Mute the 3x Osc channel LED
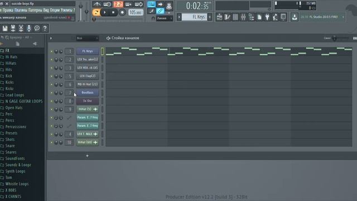The width and height of the screenshot is (357, 201). coord(51,101)
